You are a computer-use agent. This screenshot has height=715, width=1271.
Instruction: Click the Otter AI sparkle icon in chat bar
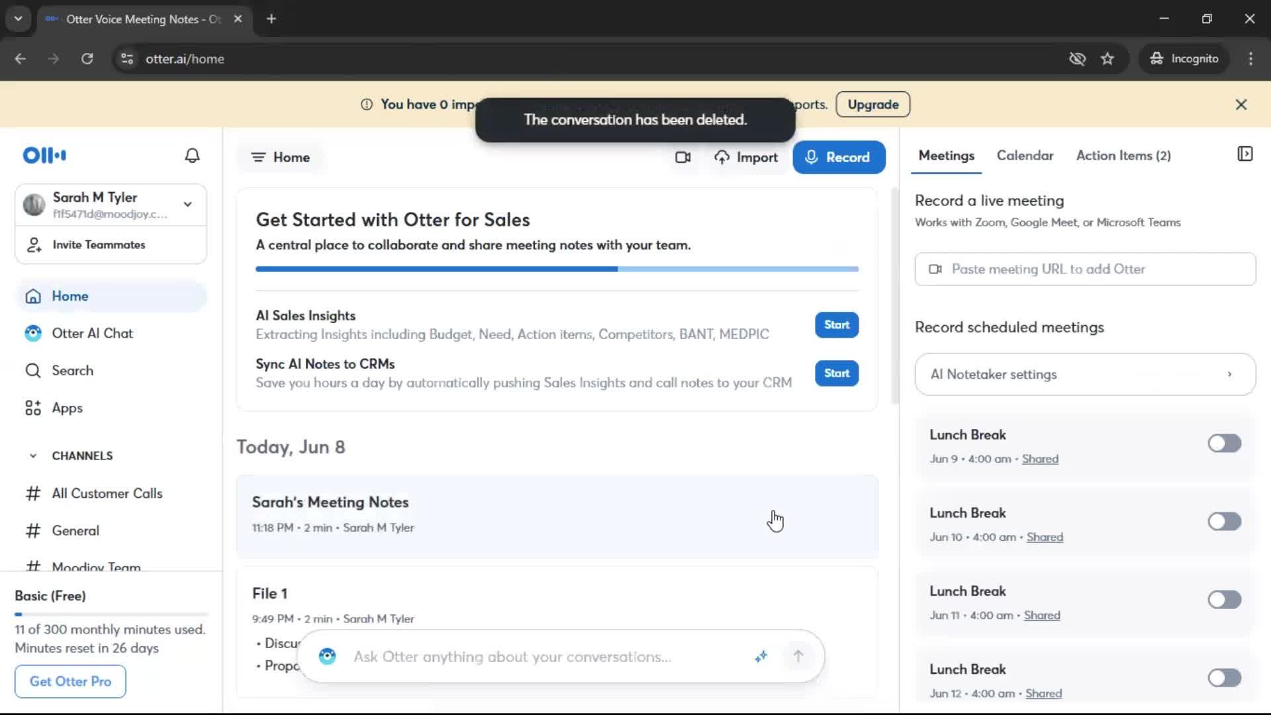coord(761,656)
